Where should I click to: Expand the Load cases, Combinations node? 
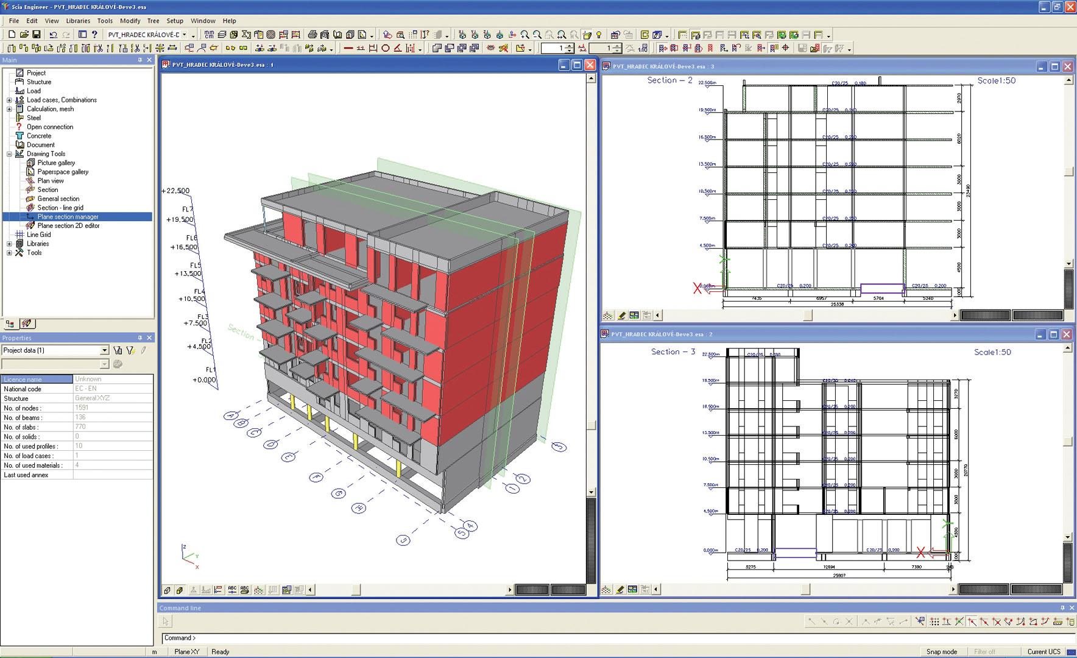click(x=9, y=100)
